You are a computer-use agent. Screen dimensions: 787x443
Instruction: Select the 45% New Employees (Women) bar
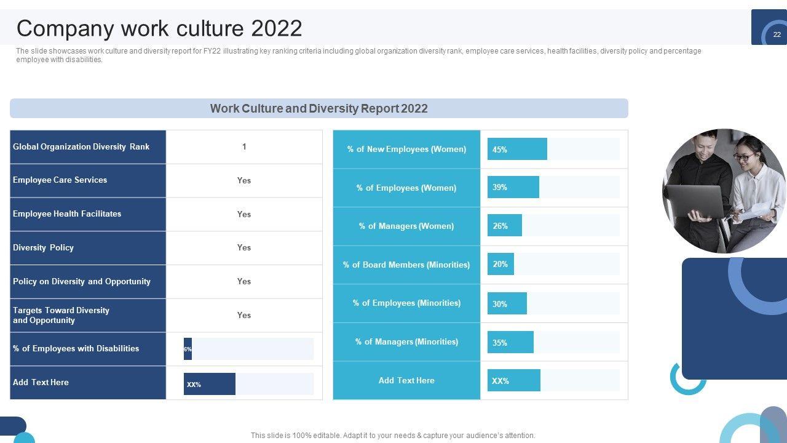pos(516,149)
